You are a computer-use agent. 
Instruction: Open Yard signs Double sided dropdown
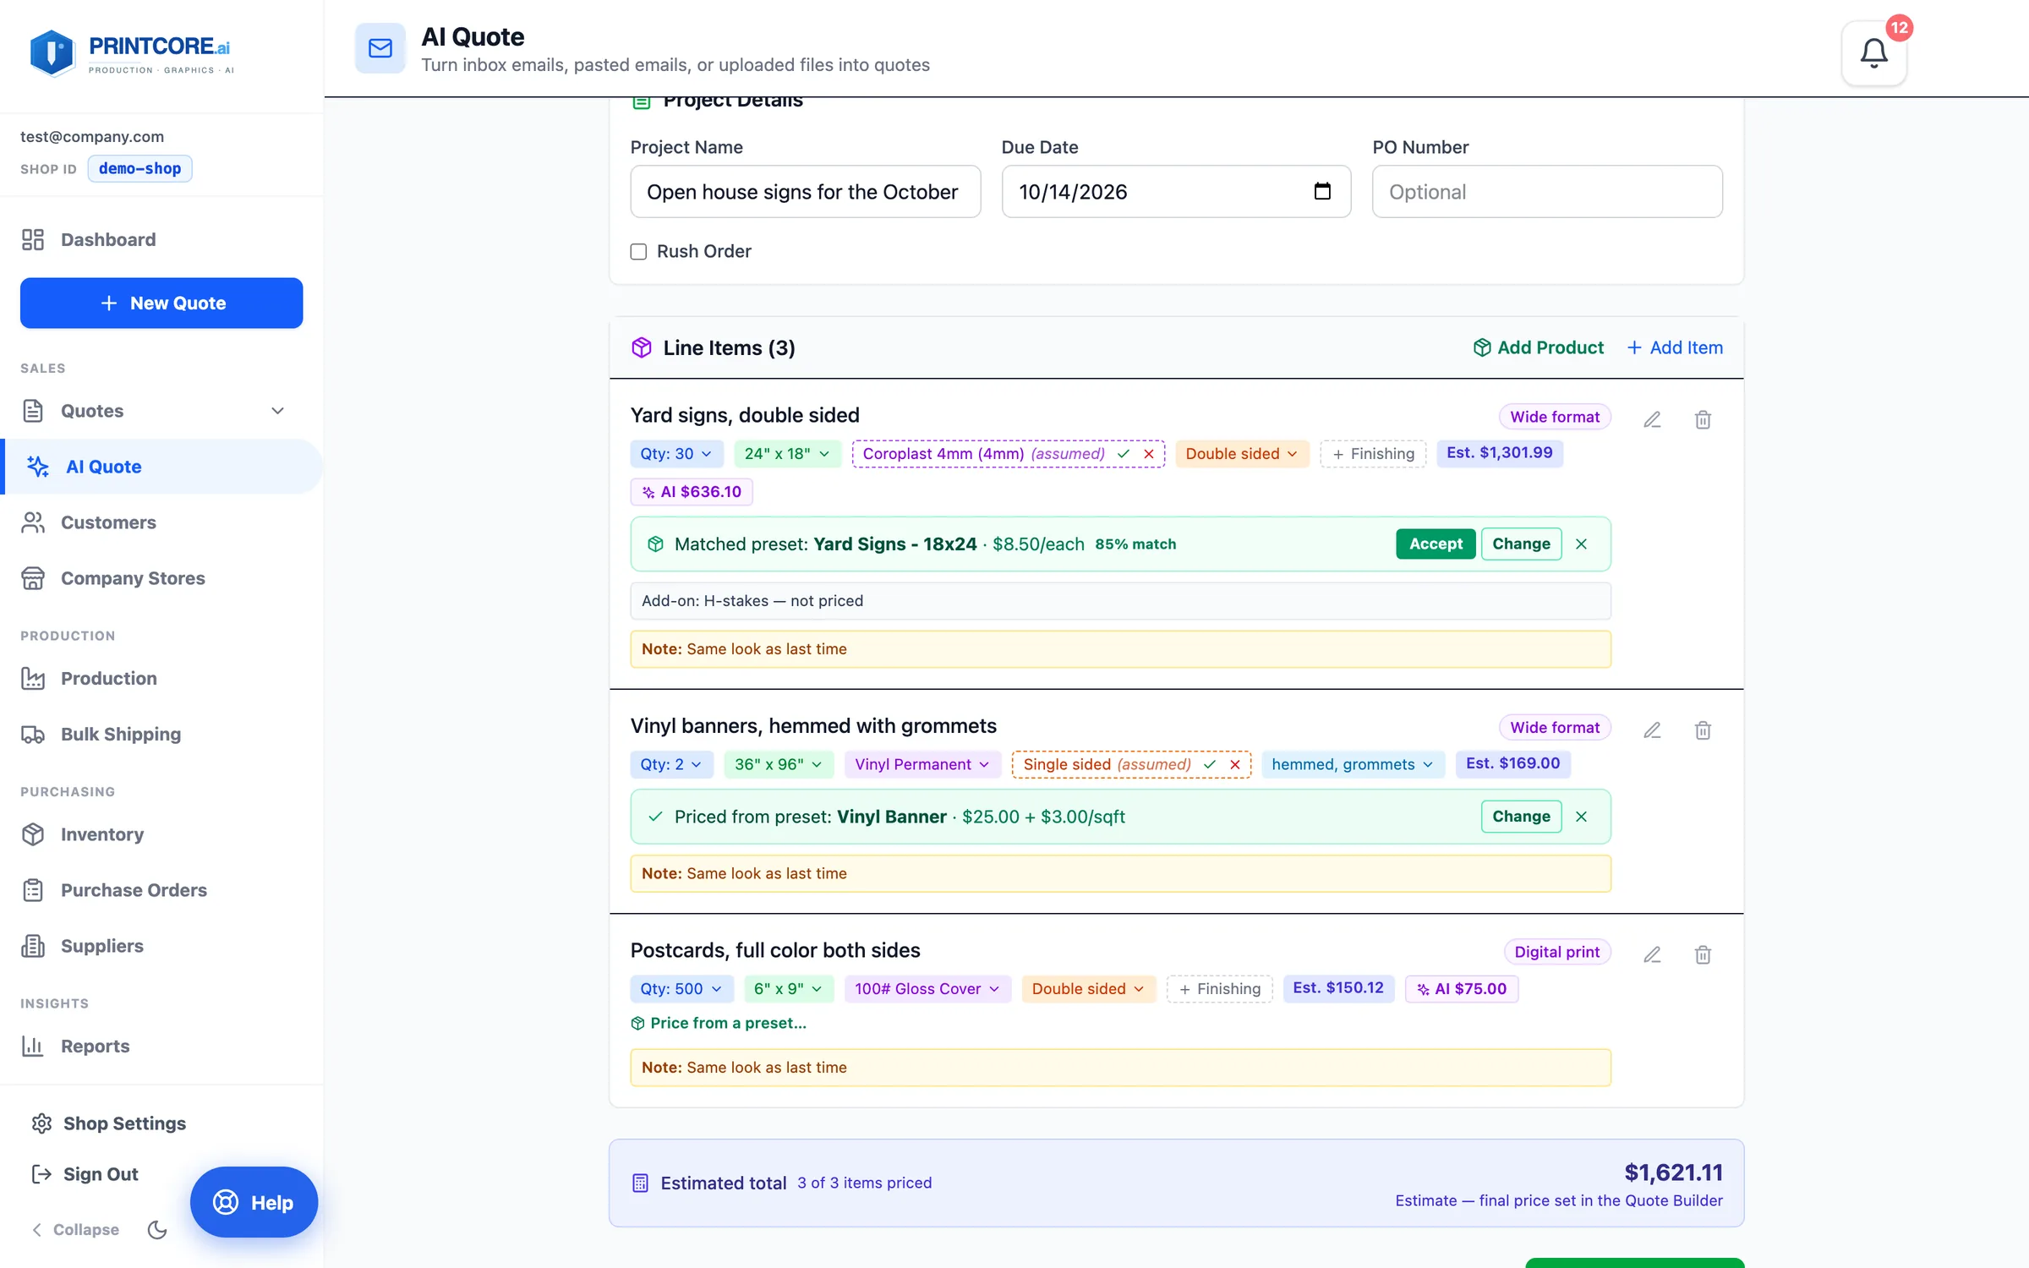(1242, 454)
